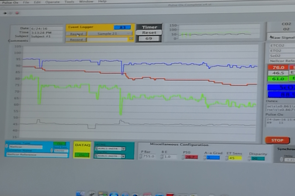
Task: Click the timer value field showing 69
Action: [149, 39]
